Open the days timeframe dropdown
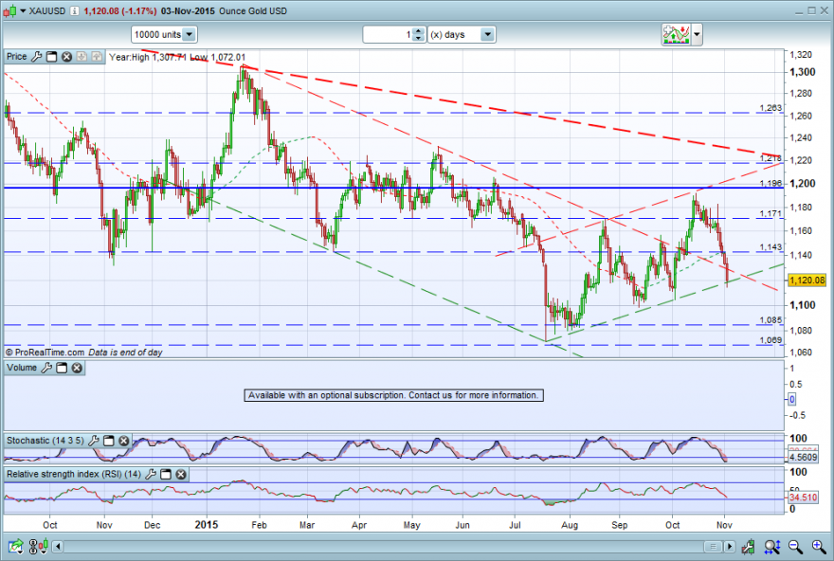Viewport: 834px width, 561px height. pyautogui.click(x=487, y=34)
